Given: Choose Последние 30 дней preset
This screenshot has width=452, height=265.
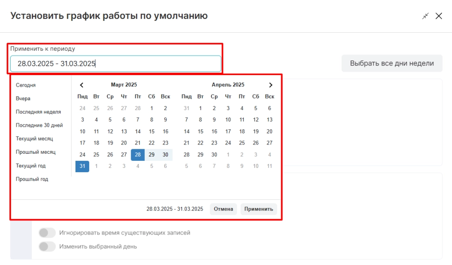Looking at the screenshot, I should 39,125.
